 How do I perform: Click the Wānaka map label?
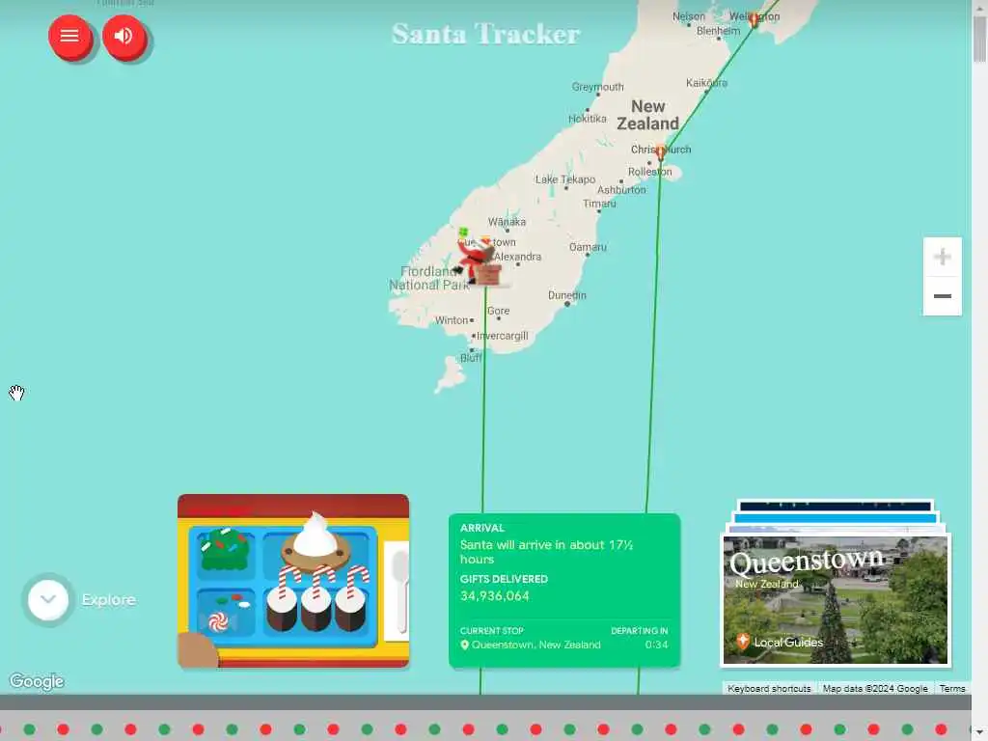pos(507,222)
